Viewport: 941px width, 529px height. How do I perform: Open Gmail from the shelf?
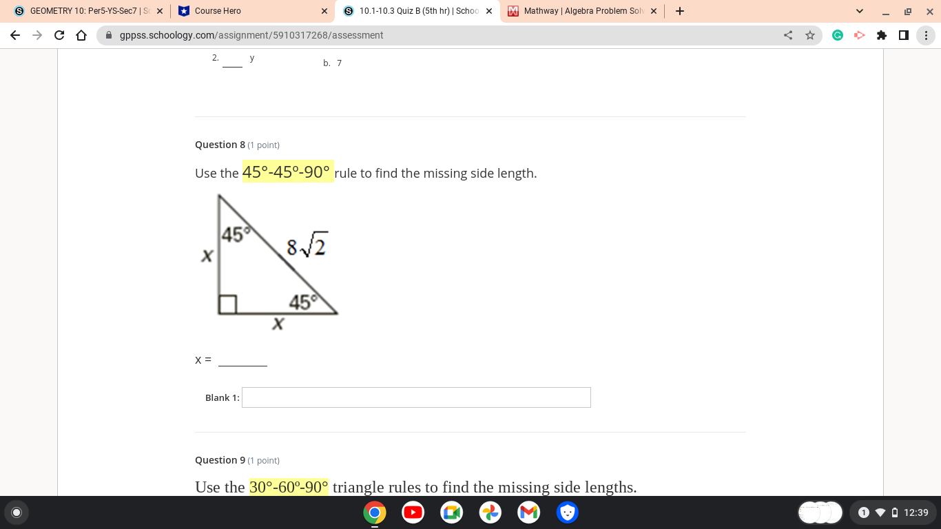528,512
